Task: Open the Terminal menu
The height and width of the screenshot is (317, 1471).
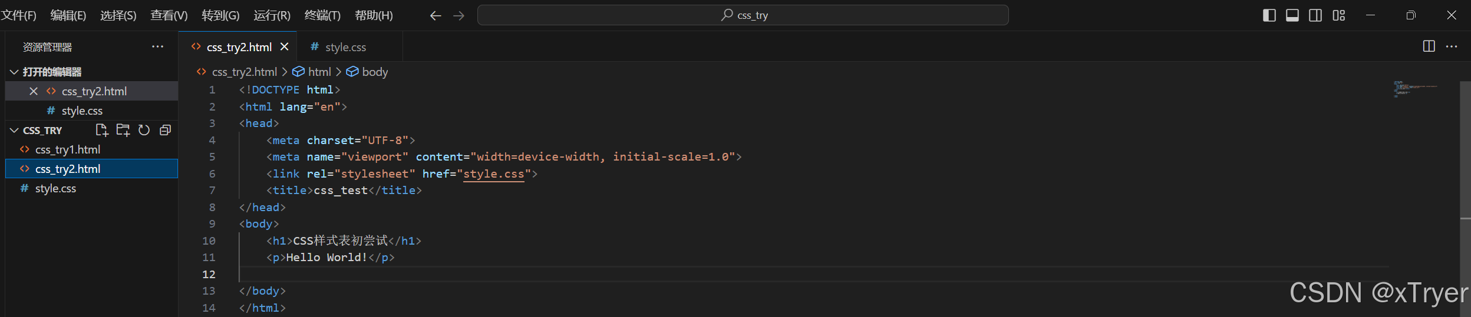Action: [322, 16]
